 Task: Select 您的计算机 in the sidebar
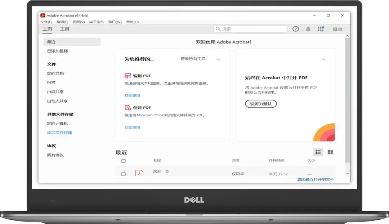(x=57, y=123)
